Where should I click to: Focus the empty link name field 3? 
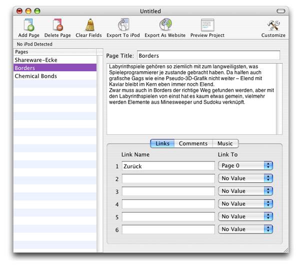tap(168, 191)
